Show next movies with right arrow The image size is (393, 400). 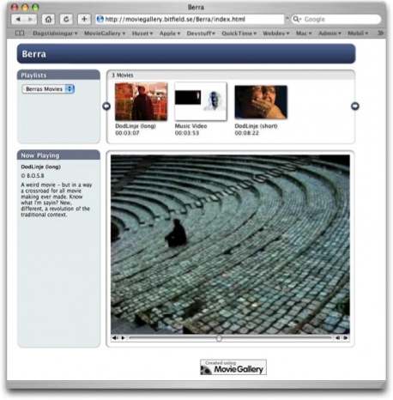click(x=355, y=106)
